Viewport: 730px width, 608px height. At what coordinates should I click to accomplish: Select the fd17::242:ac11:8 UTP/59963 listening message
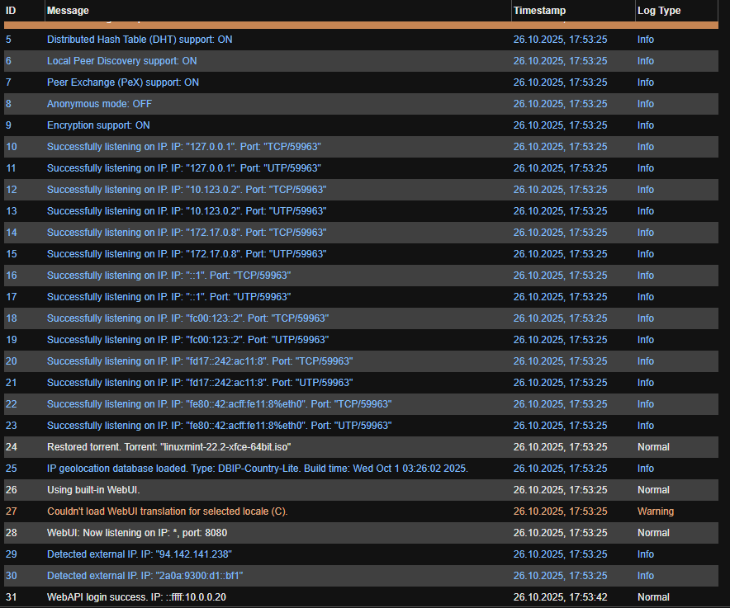point(200,382)
